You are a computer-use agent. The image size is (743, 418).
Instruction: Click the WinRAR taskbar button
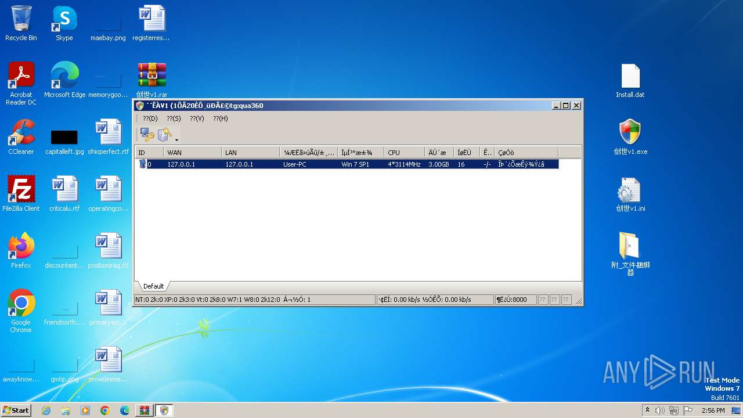[145, 410]
